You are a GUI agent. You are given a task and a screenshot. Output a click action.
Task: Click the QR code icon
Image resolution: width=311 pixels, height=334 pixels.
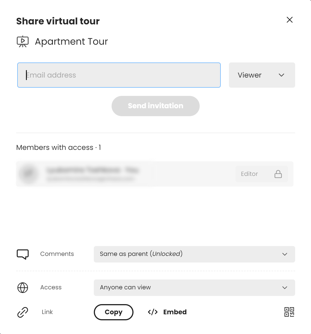coord(289,312)
